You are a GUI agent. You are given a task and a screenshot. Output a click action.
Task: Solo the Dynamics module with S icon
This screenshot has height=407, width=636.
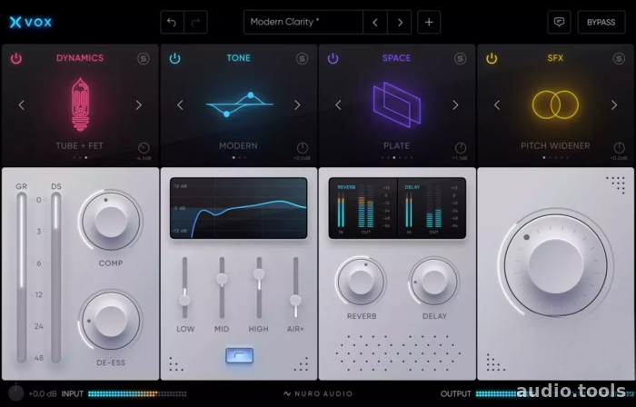pos(144,59)
